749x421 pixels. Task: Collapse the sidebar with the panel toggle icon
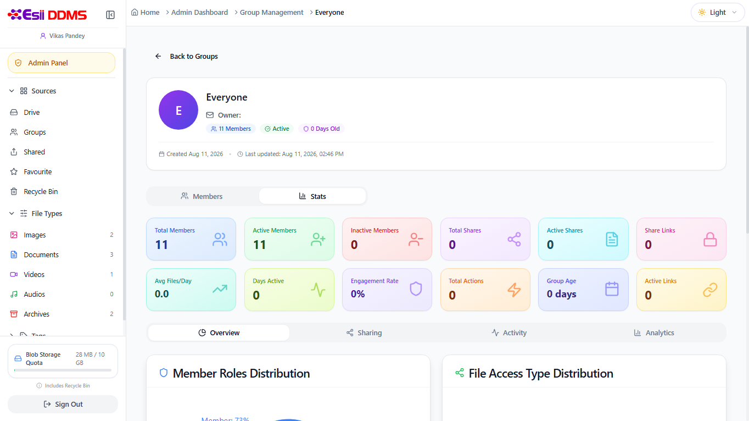coord(110,15)
